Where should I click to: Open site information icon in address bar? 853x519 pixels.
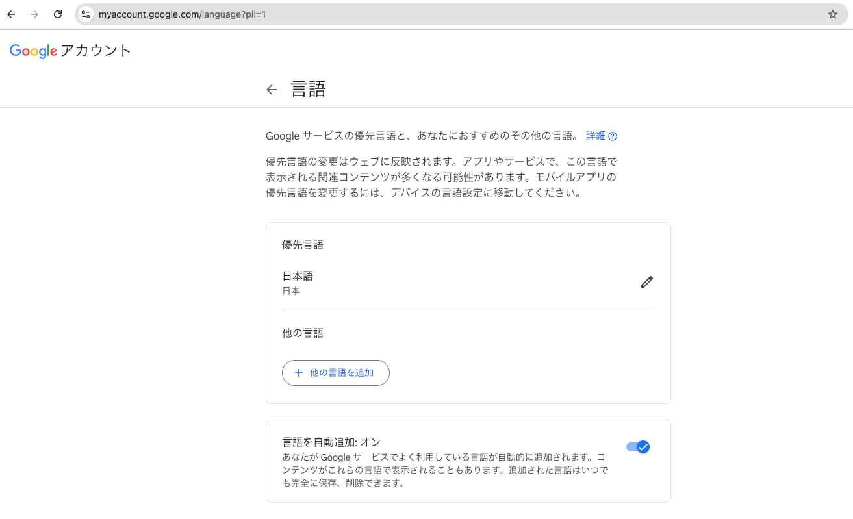86,14
